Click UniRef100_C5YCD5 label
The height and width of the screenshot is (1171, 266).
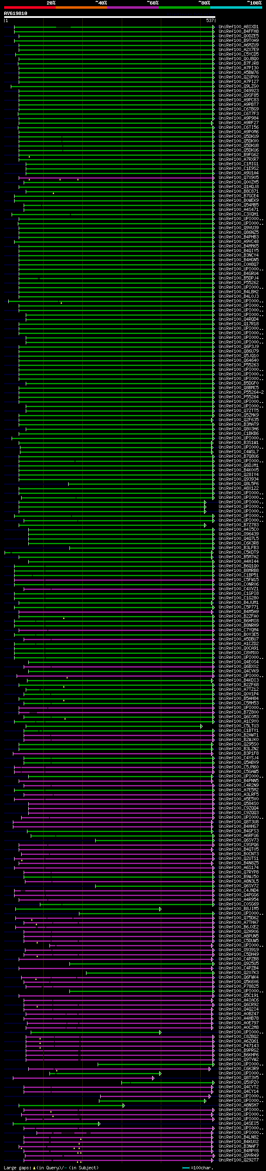(x=238, y=54)
